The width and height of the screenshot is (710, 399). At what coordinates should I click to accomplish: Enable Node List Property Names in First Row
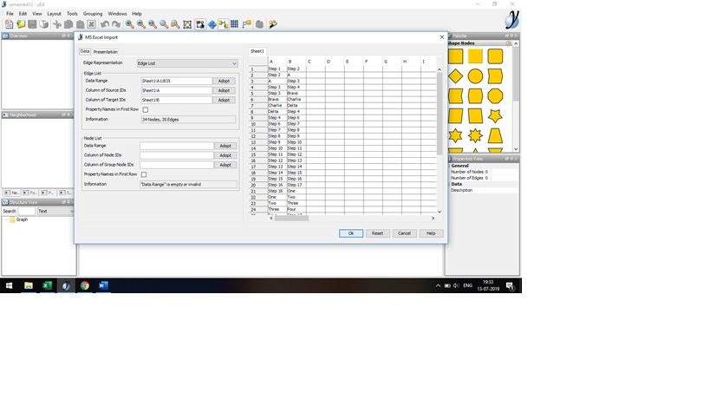coord(144,174)
